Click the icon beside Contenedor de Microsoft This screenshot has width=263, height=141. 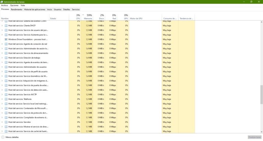point(6,108)
